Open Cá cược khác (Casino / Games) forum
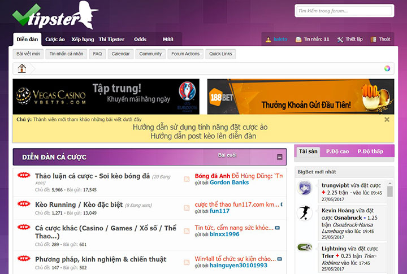Viewport: 407px width, 274px height. pyautogui.click(x=106, y=232)
